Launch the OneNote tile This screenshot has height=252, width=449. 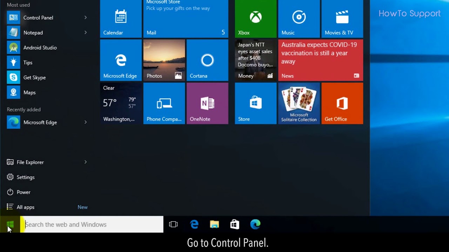point(207,103)
